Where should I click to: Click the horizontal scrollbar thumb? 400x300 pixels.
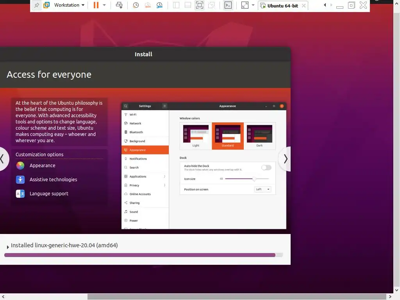click(237, 297)
